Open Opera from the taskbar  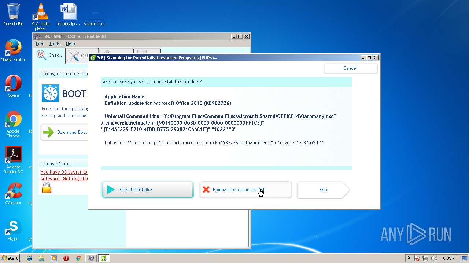point(66,258)
